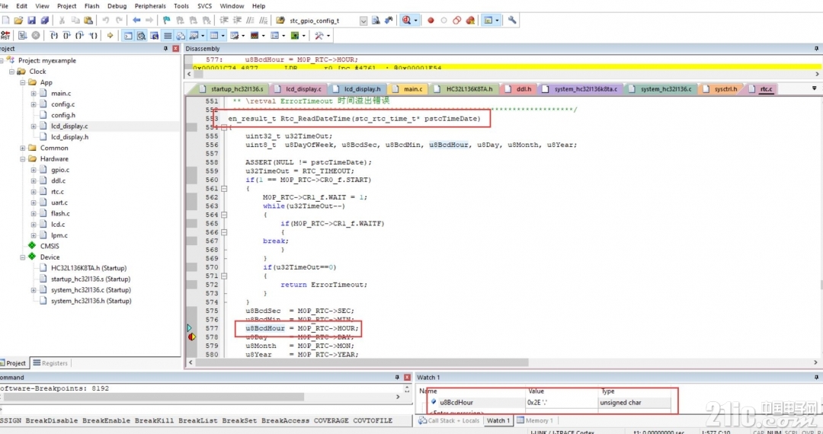823x434 pixels.
Task: Expand rtc.c in the project tree
Action: point(34,192)
